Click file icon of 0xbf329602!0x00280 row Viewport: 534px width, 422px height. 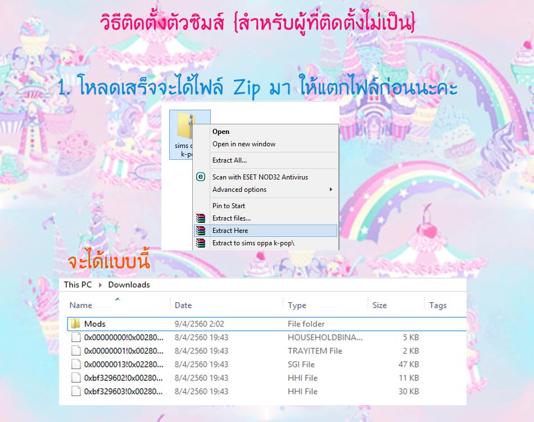[76, 378]
